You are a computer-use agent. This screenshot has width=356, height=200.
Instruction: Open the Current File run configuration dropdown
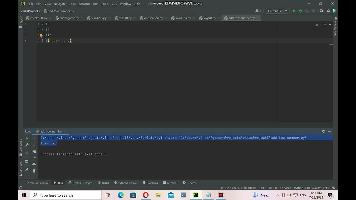click(277, 11)
